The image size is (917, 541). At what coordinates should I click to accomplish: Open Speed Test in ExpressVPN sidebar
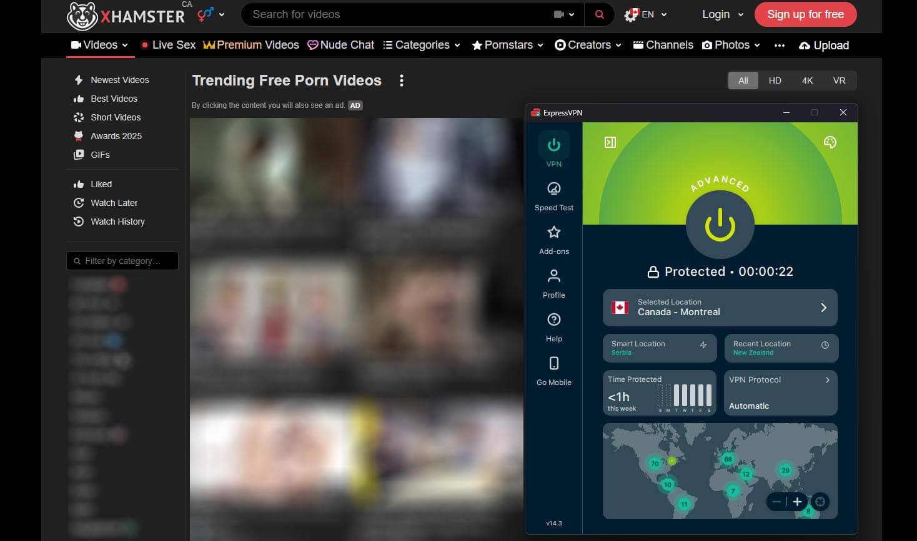coord(553,196)
